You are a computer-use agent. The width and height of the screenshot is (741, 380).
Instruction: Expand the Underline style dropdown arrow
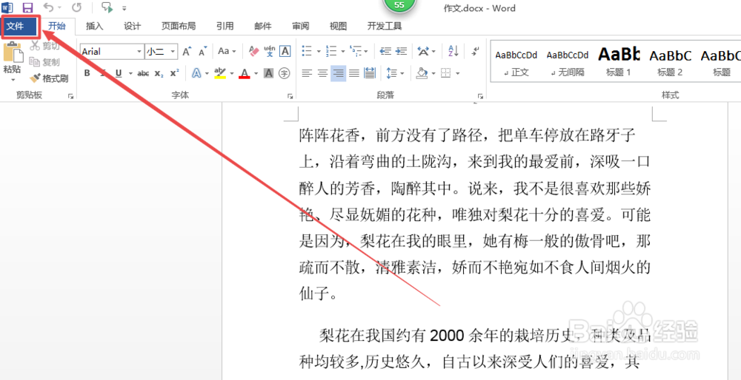click(x=130, y=73)
